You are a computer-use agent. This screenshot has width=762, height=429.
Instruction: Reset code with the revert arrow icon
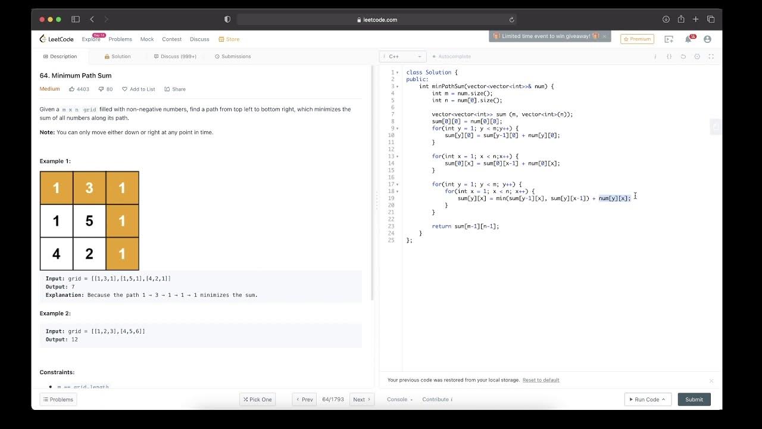pos(683,57)
